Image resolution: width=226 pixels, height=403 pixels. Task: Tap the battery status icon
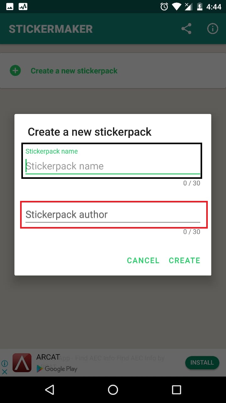200,7
